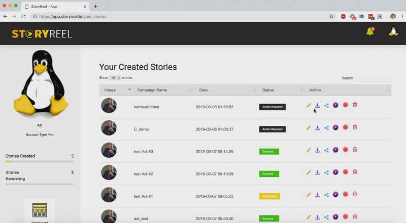Delete the C_demo story
Screen dimensions: 406x223
(355, 127)
